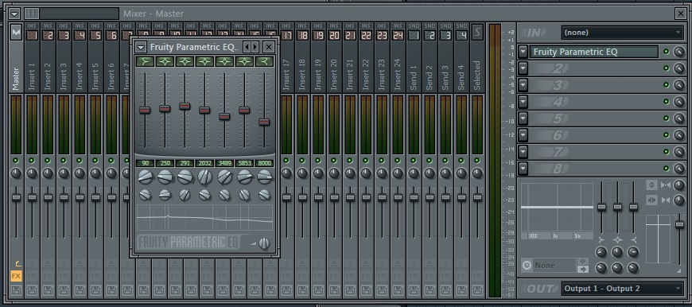Open the OUT dropdown showing Output 1 - Output 2
This screenshot has height=307, width=692.
(x=622, y=289)
